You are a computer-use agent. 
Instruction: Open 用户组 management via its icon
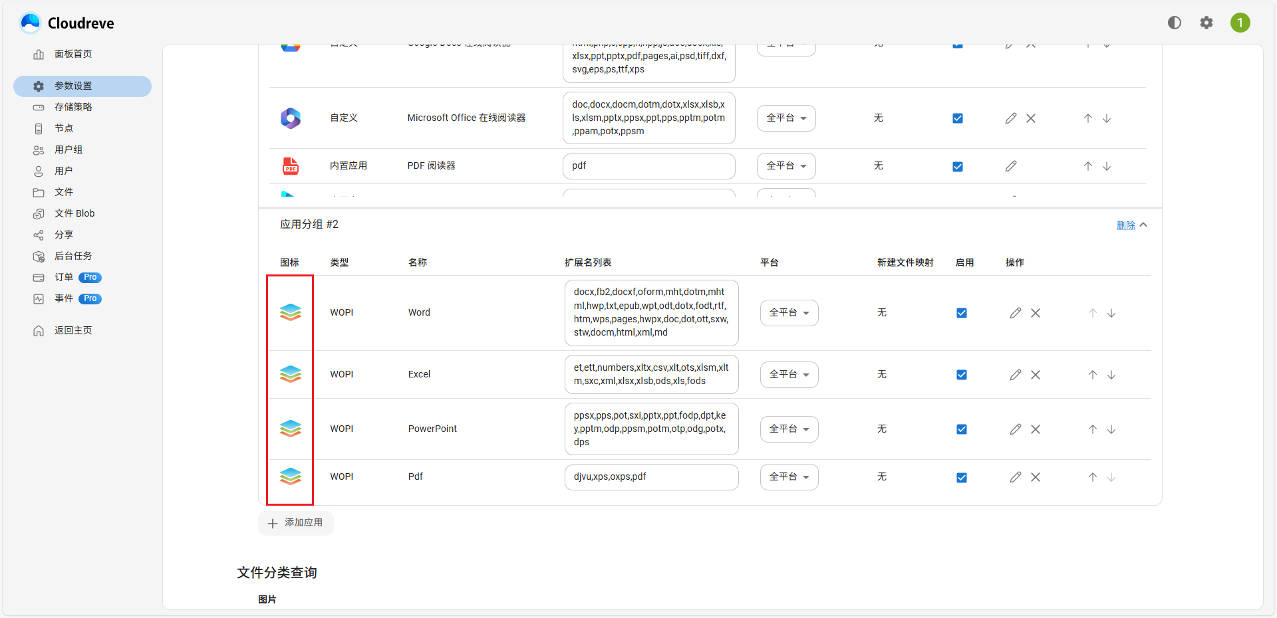tap(39, 150)
